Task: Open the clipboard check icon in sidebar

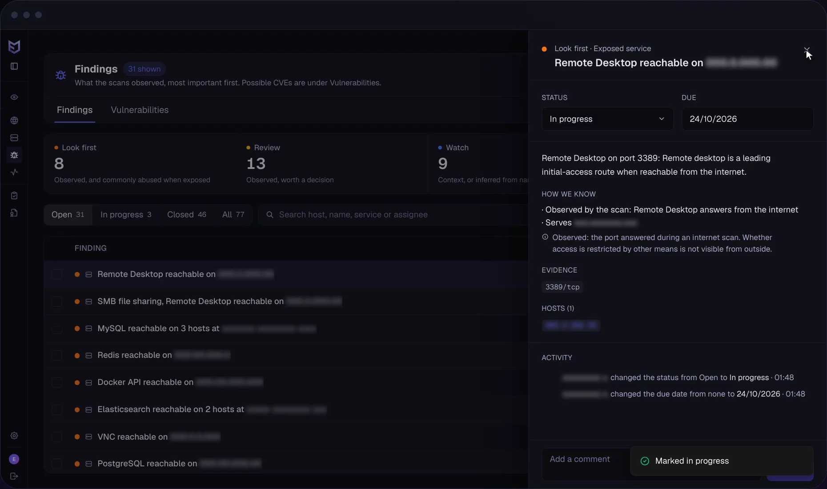Action: coord(14,196)
